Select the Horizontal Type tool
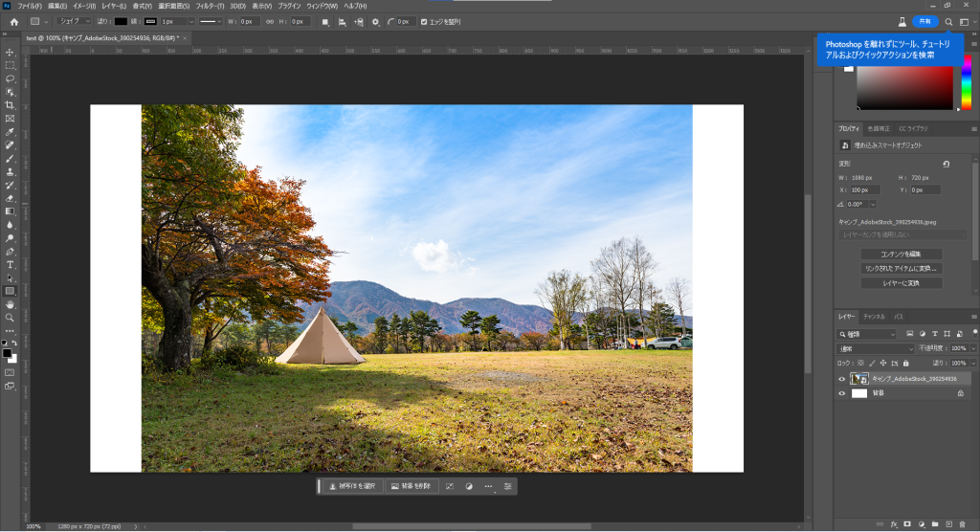Image resolution: width=980 pixels, height=532 pixels. point(10,264)
